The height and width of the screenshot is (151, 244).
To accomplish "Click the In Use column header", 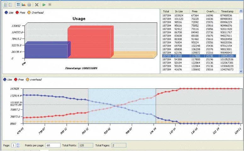I will (x=179, y=11).
